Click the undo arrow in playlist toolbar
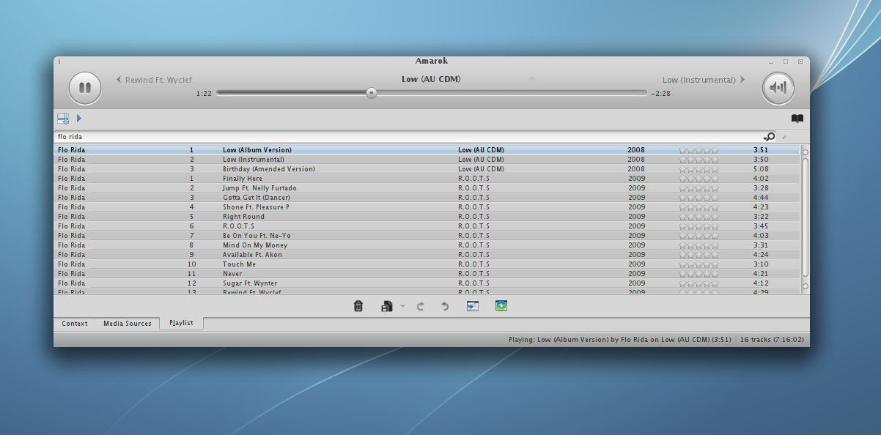Screen dimensions: 881x435 coord(444,306)
